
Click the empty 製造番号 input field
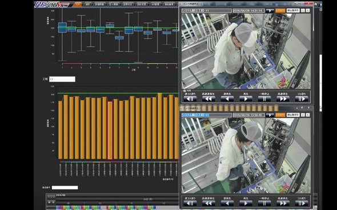[65, 187]
